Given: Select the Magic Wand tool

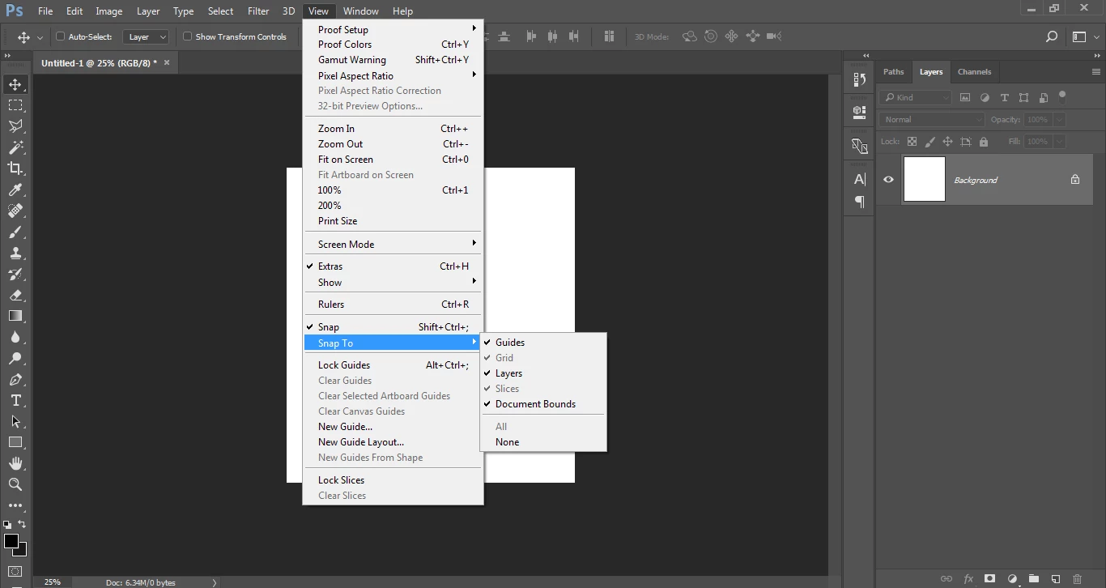Looking at the screenshot, I should (x=15, y=147).
